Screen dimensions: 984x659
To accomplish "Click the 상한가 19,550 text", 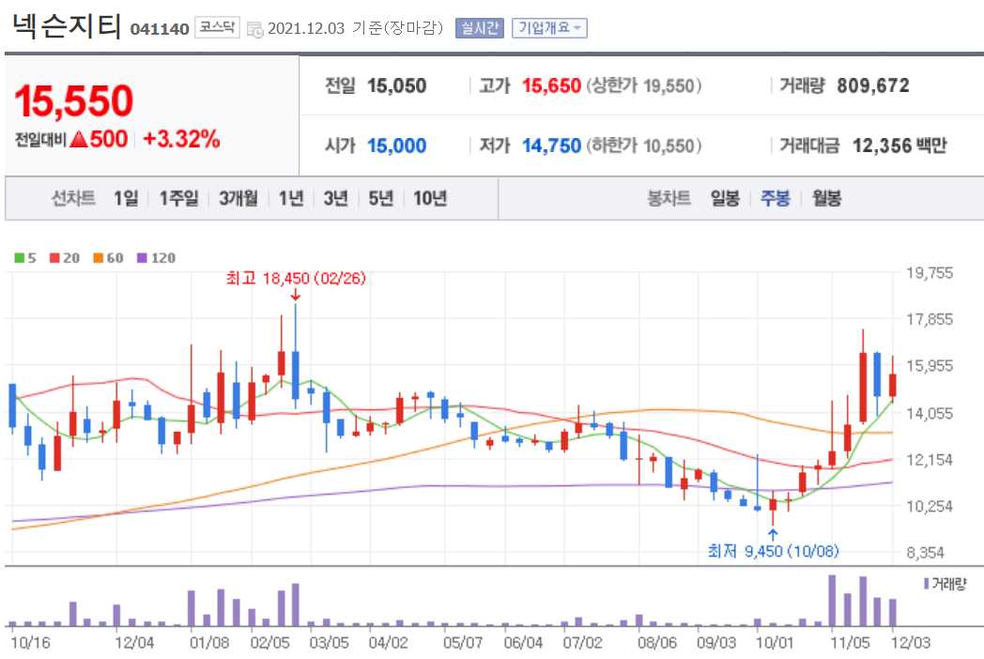I will [x=644, y=86].
